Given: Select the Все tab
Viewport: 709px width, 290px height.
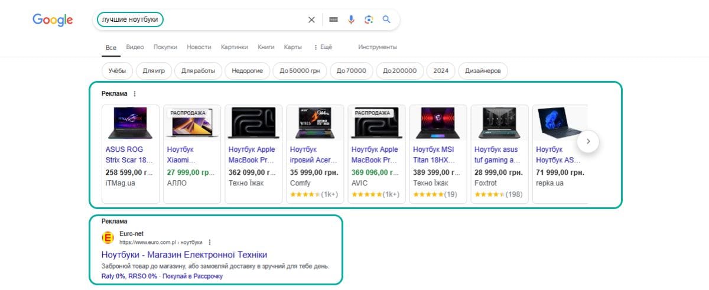Looking at the screenshot, I should pyautogui.click(x=111, y=47).
